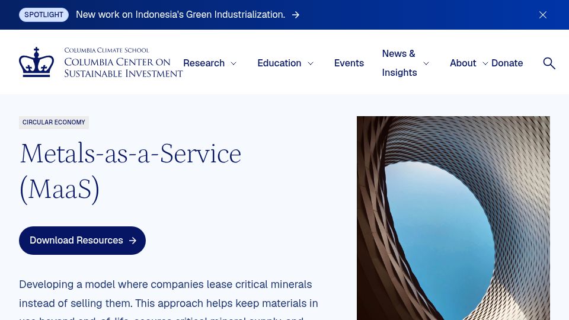Open the About nav item
This screenshot has height=320, width=569.
[463, 63]
